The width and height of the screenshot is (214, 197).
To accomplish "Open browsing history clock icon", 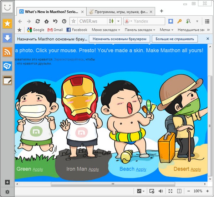I will 64,21.
